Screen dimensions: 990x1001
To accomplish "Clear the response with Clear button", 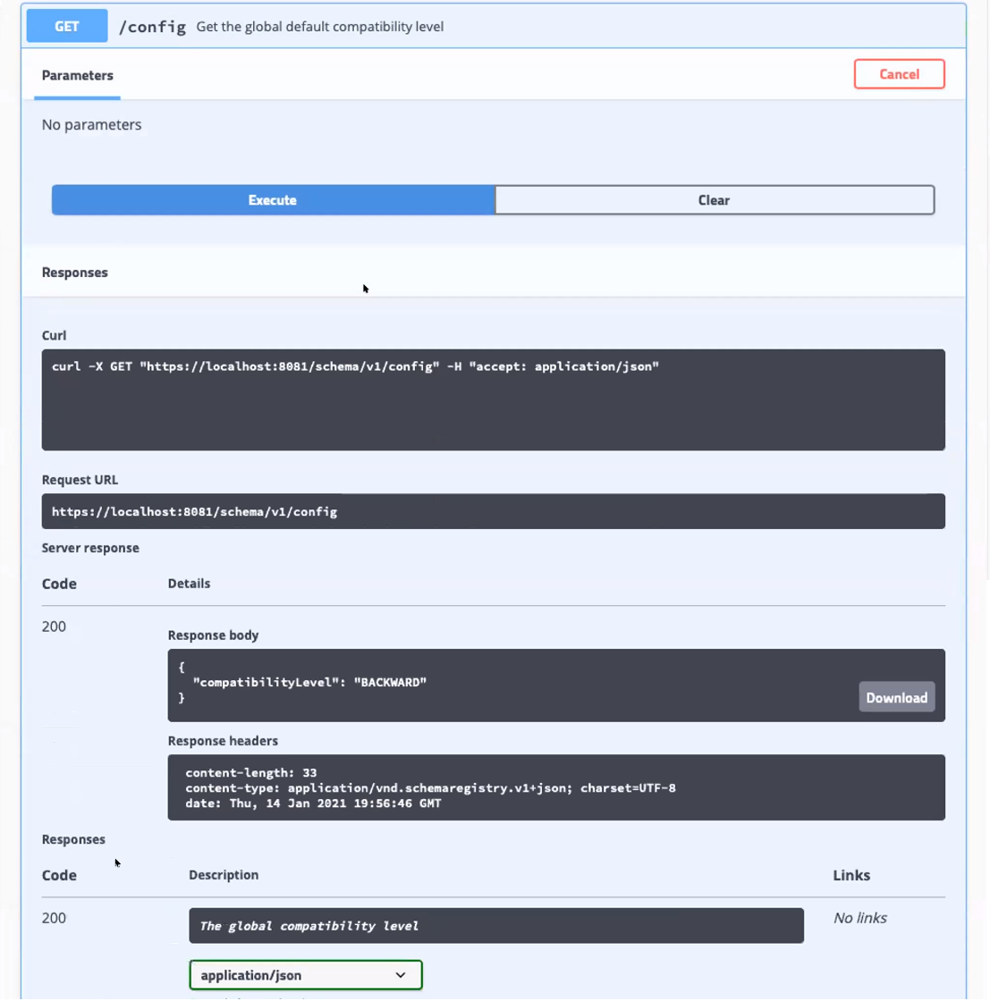I will [x=714, y=200].
